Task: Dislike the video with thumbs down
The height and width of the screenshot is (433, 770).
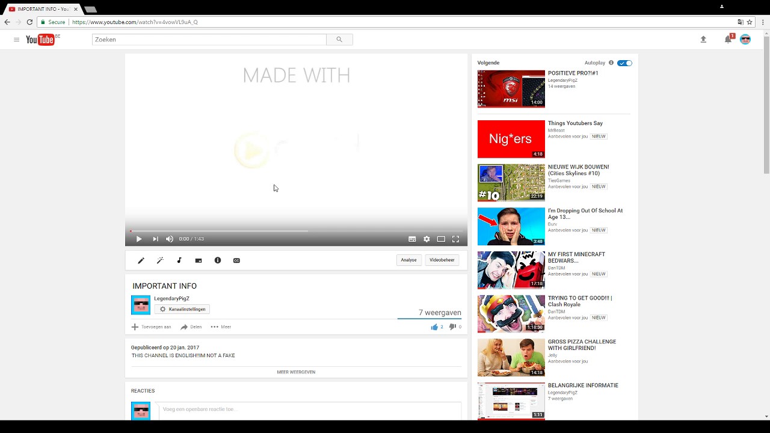Action: click(x=455, y=327)
